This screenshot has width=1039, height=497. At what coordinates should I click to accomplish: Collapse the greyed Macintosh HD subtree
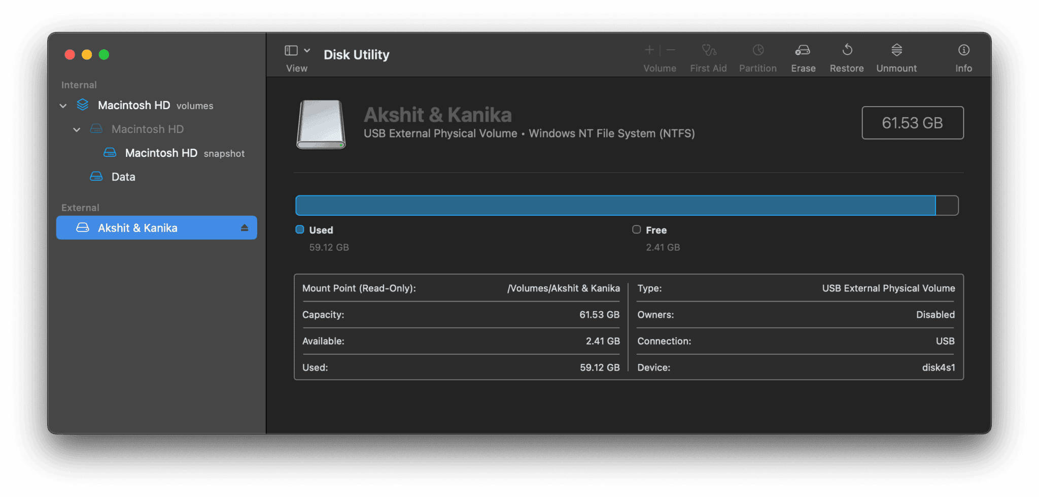(77, 129)
